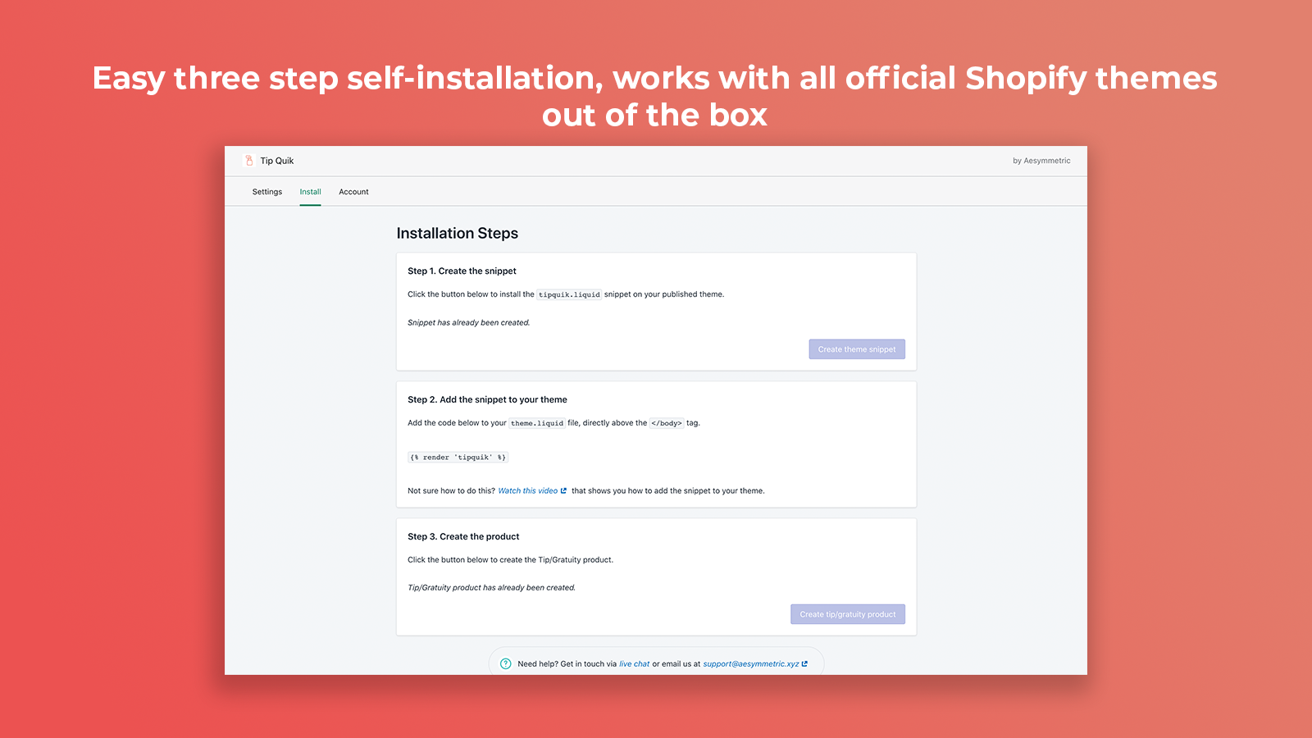Switch to the Account tab

(x=353, y=191)
